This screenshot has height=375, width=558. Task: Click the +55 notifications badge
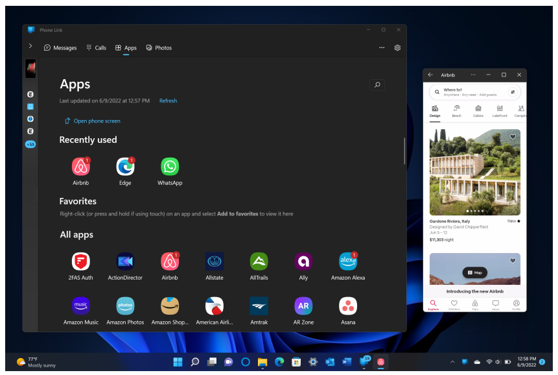(30, 144)
